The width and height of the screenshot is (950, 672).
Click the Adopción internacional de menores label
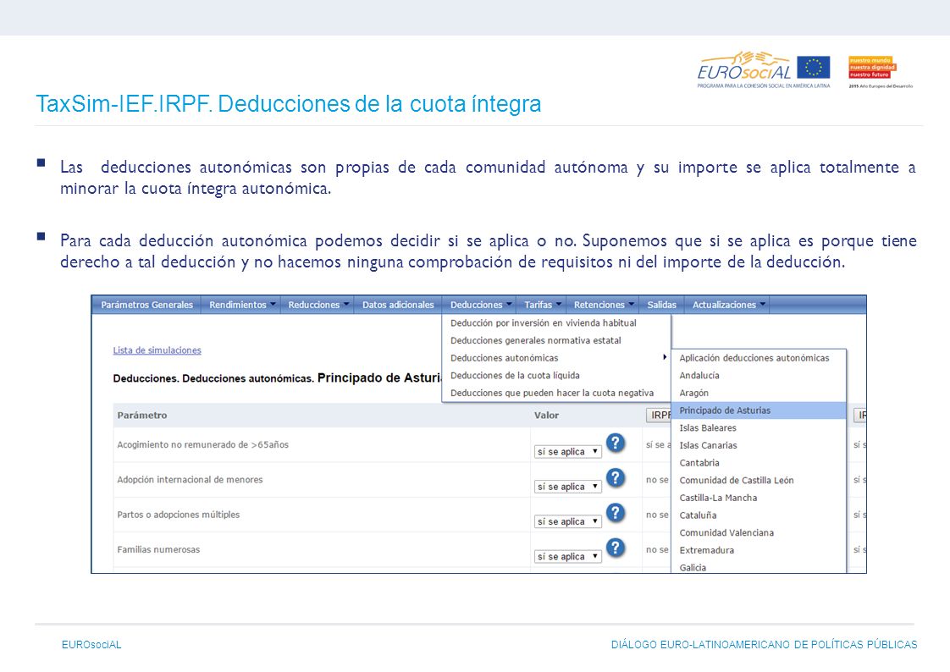190,480
